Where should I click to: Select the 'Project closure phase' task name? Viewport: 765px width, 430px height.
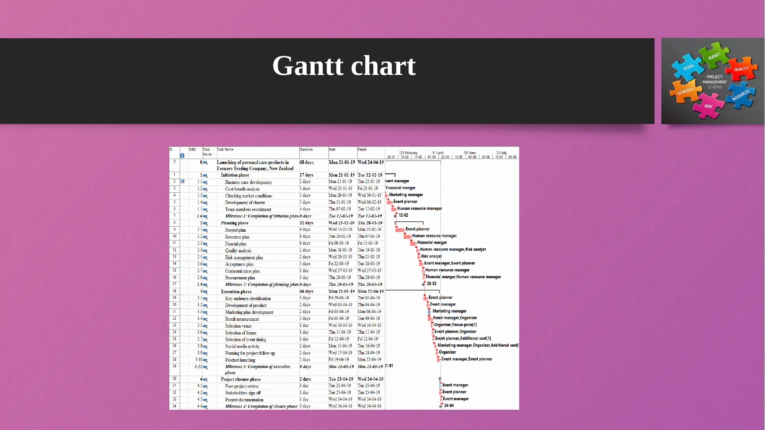point(240,380)
